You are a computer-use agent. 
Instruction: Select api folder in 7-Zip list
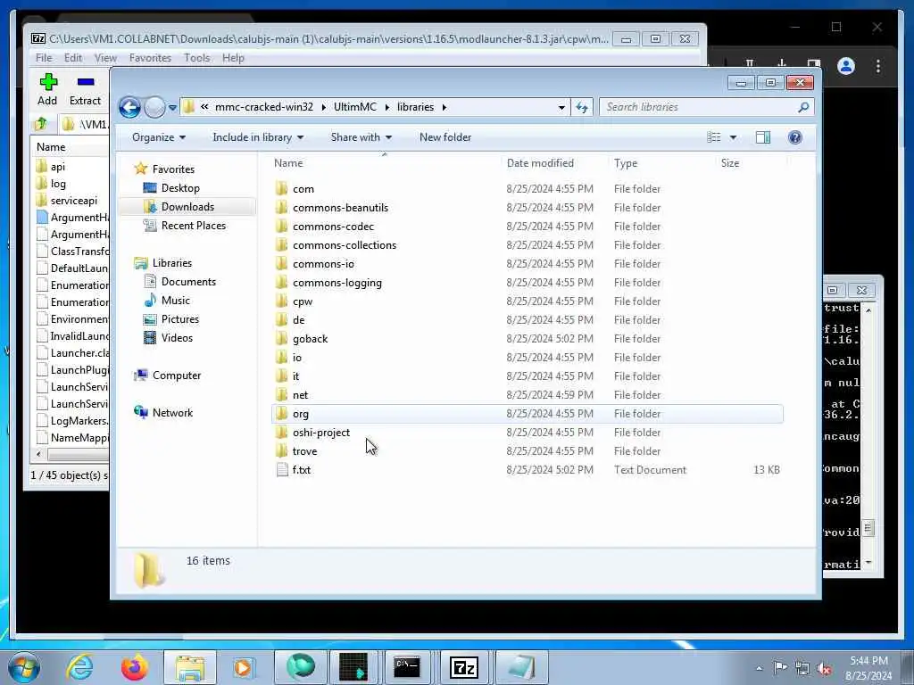(58, 167)
